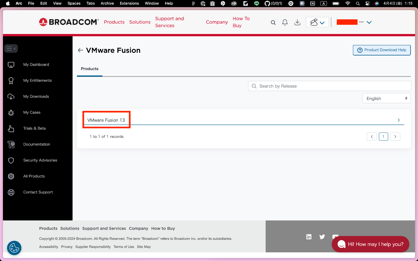Click the All Products cube icon
Viewport: 418px width, 261px height.
tap(11, 176)
